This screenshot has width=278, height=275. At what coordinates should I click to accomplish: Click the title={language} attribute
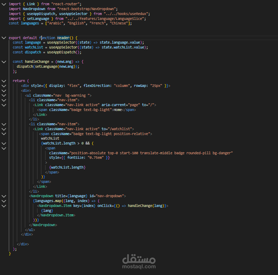point(71,196)
